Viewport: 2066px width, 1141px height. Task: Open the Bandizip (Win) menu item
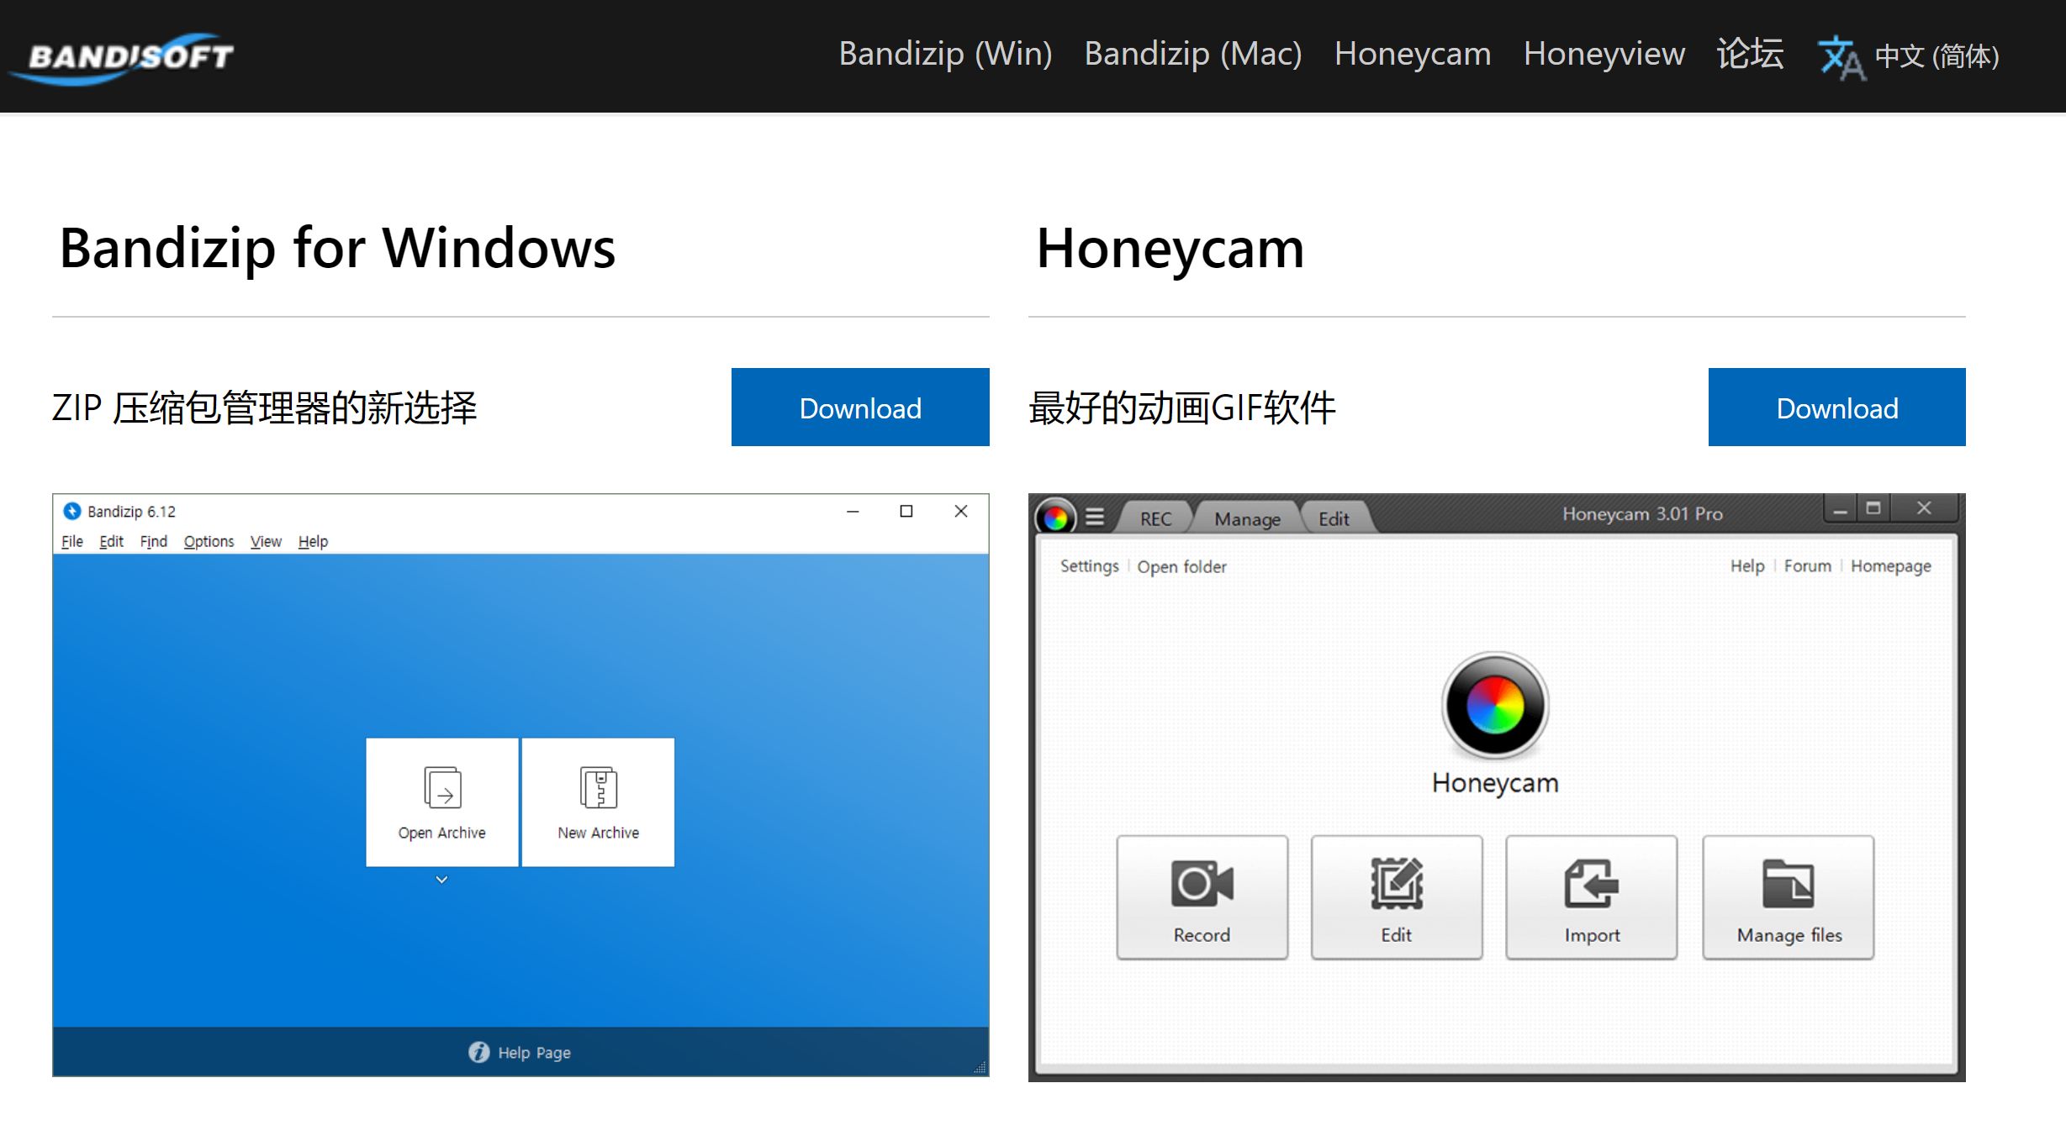pyautogui.click(x=944, y=55)
